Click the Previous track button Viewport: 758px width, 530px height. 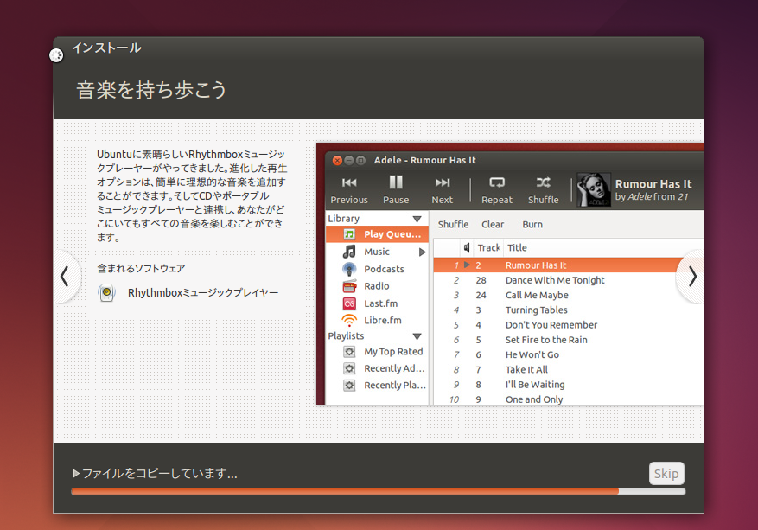tap(349, 190)
